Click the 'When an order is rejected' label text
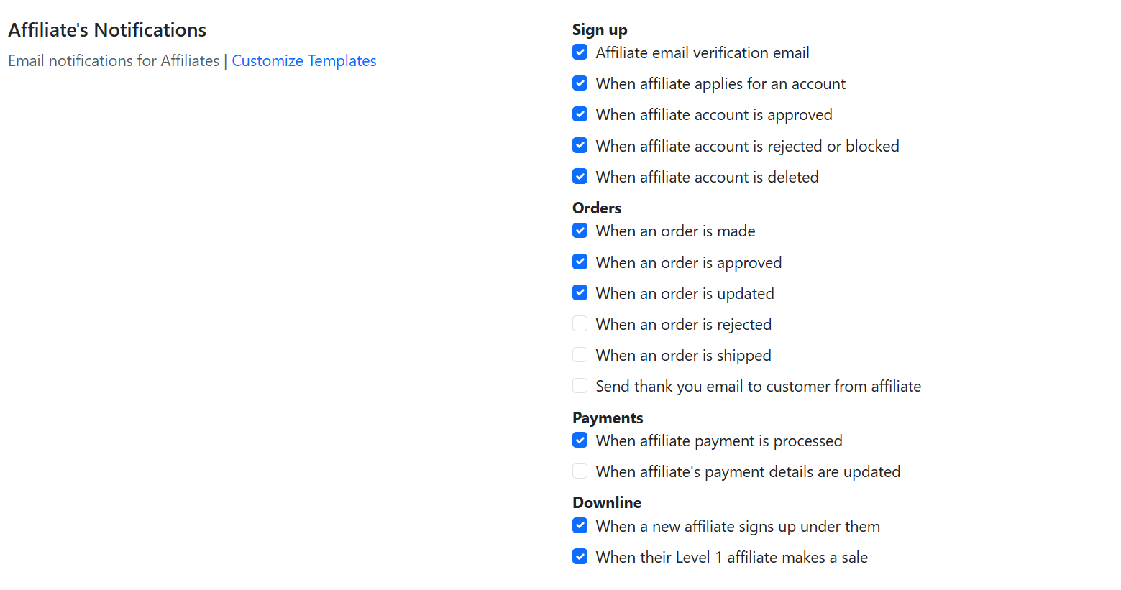1121x590 pixels. (683, 325)
